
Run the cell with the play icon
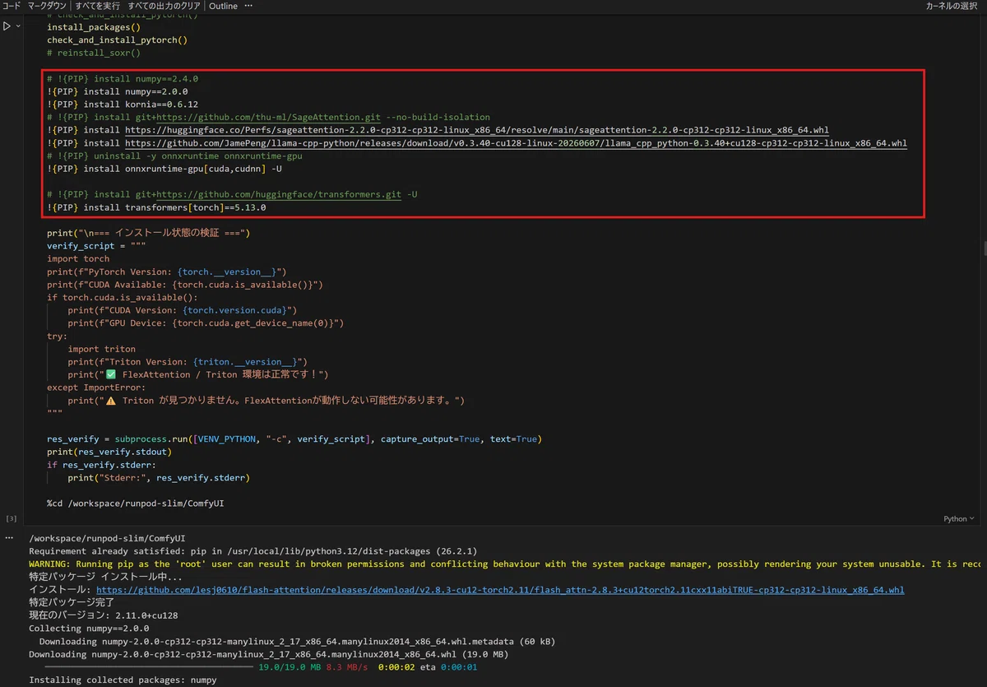(7, 26)
